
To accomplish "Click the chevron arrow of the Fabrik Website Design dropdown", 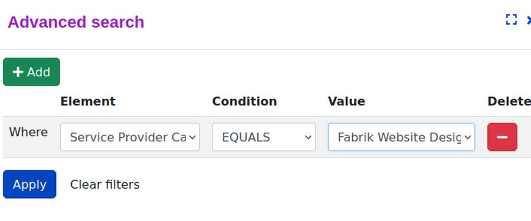I will click(468, 137).
